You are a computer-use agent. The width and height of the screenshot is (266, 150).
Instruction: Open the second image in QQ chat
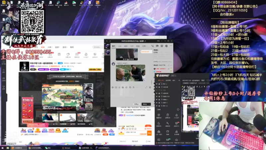130,73
